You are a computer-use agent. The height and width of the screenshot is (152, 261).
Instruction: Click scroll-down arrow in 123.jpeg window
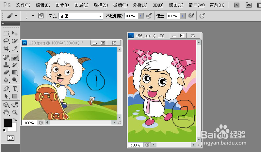[x=119, y=117]
